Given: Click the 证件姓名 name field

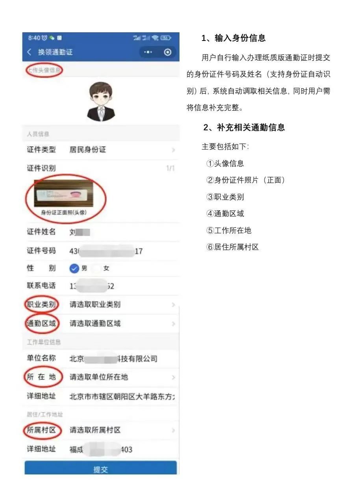Looking at the screenshot, I should (x=101, y=232).
